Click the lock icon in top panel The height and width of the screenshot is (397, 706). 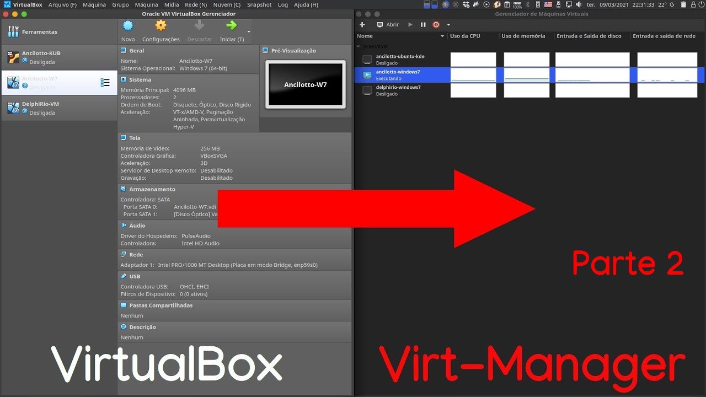tap(693, 4)
